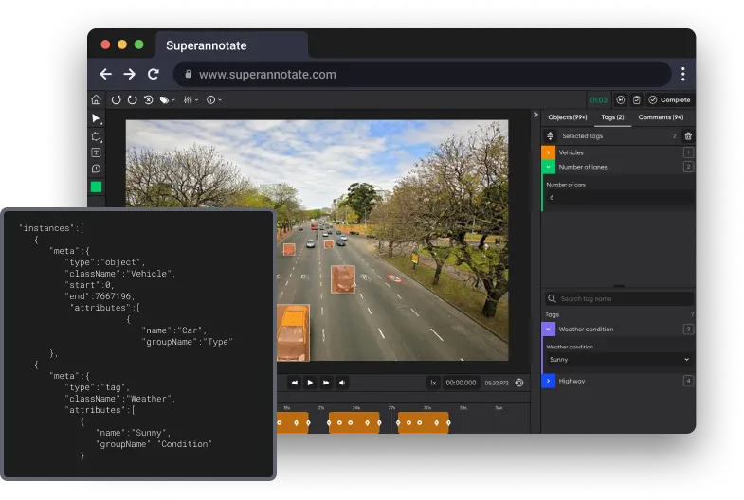The width and height of the screenshot is (744, 500).
Task: Click the "className":"Vehicle" line in the JSON panel
Action: [120, 274]
